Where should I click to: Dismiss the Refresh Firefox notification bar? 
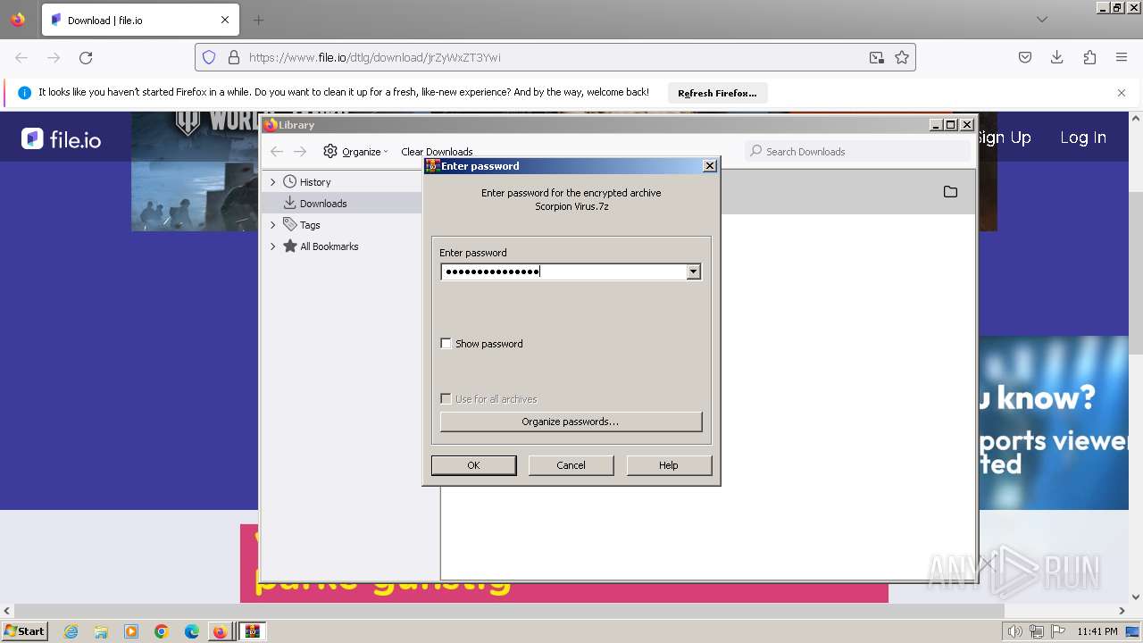[1122, 93]
